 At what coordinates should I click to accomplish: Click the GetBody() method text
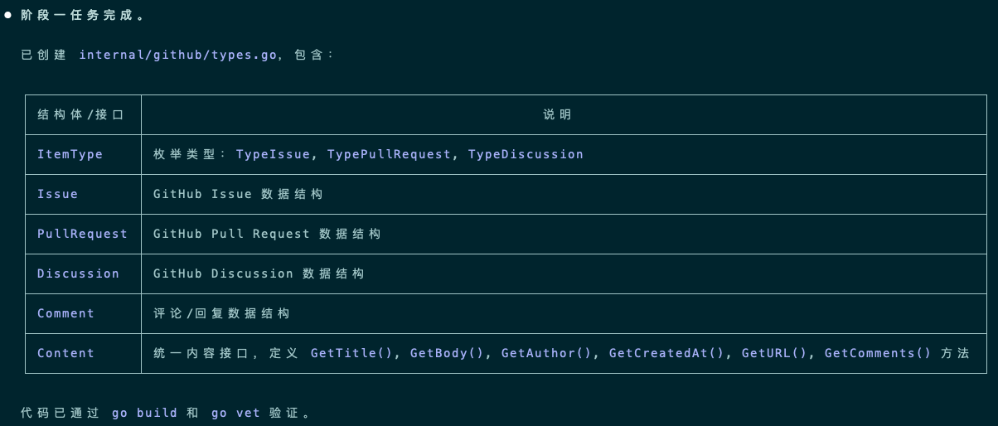click(x=447, y=353)
